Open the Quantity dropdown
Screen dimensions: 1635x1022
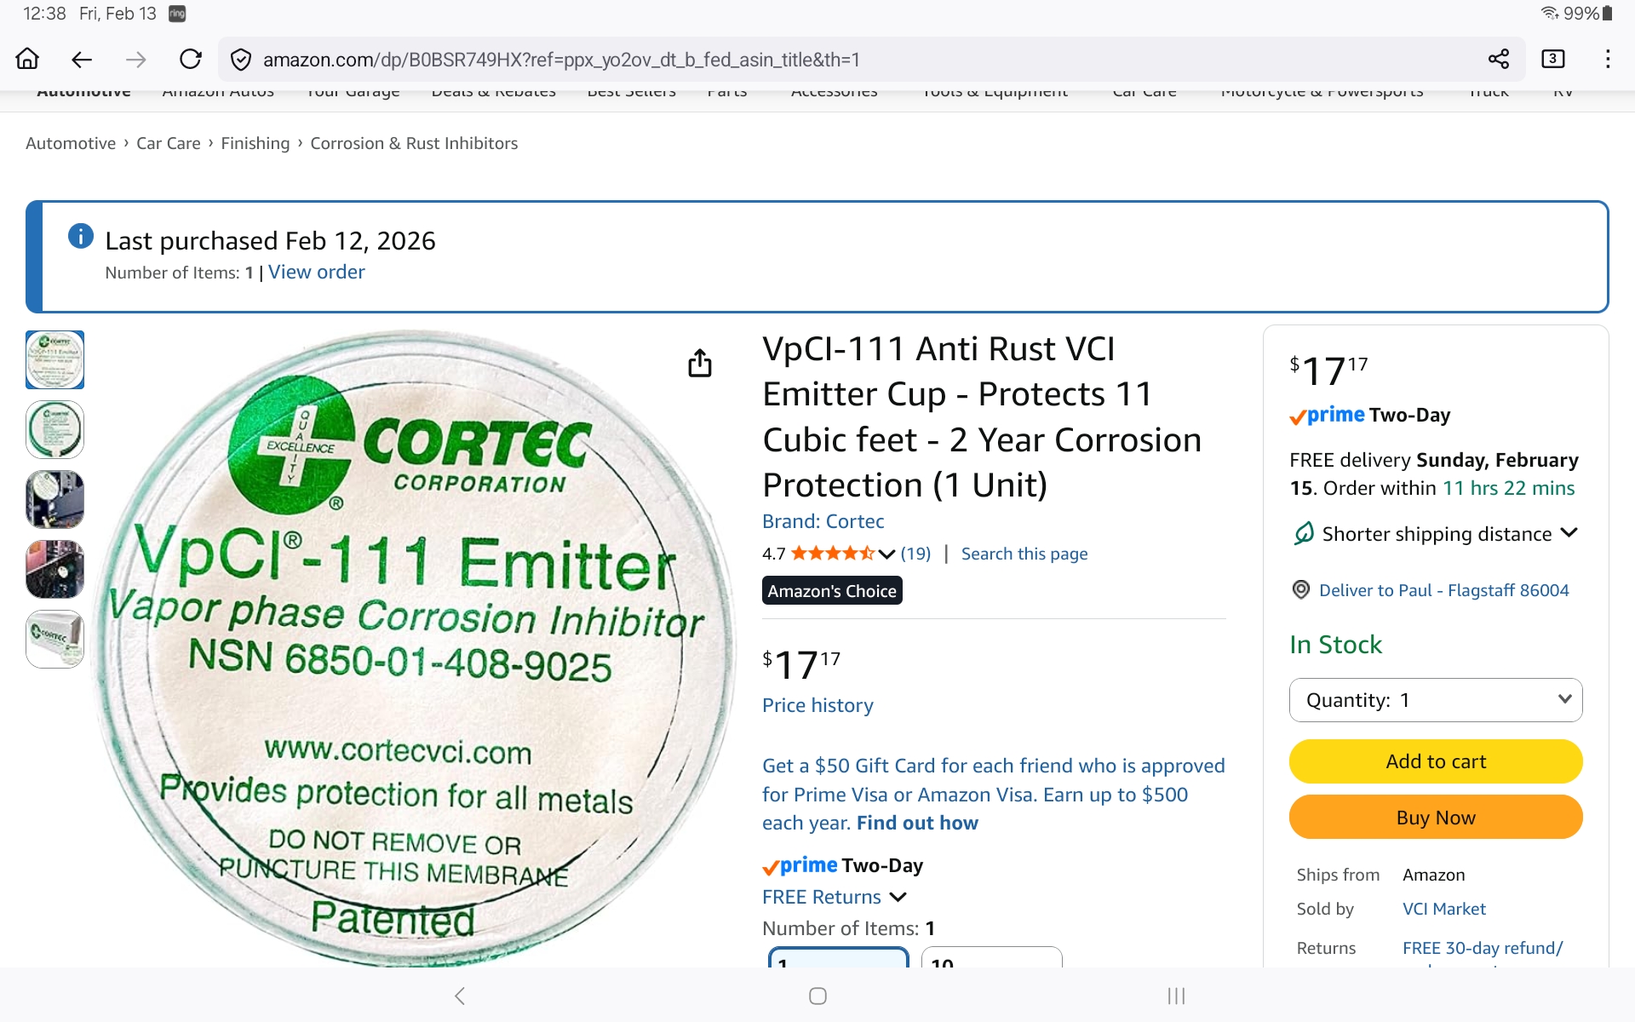click(1435, 700)
